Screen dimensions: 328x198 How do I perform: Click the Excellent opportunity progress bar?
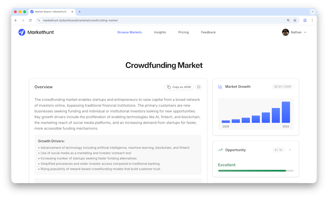point(256,171)
